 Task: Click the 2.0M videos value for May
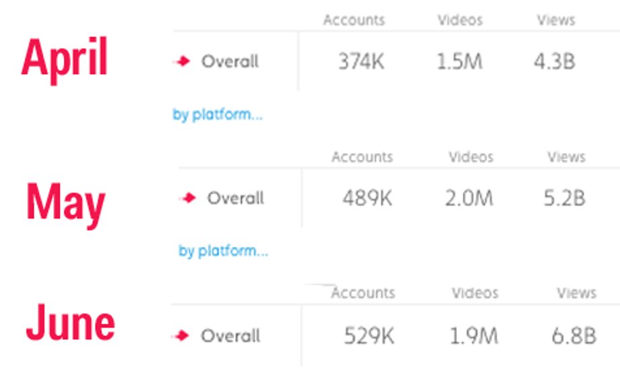click(469, 198)
